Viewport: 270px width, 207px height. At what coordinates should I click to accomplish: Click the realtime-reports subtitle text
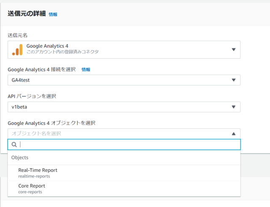coord(34,176)
